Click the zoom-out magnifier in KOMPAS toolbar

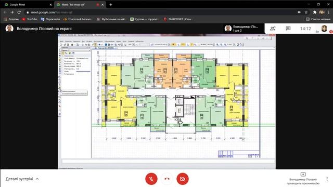(221, 45)
